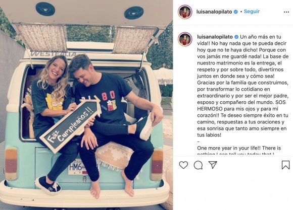Screen dimensions: 293x210
Task: Follow account via Seguir link
Action: point(252,12)
